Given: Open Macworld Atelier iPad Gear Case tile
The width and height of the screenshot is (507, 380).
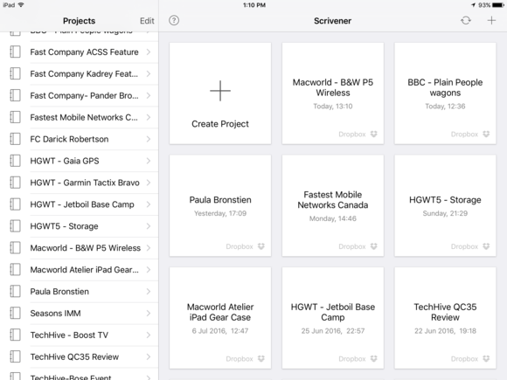Looking at the screenshot, I should click(220, 318).
